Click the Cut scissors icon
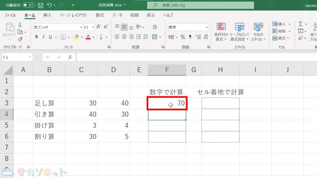This screenshot has width=317, height=178. [x=20, y=25]
